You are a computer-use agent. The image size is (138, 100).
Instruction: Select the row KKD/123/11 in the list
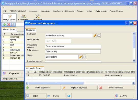13,50
